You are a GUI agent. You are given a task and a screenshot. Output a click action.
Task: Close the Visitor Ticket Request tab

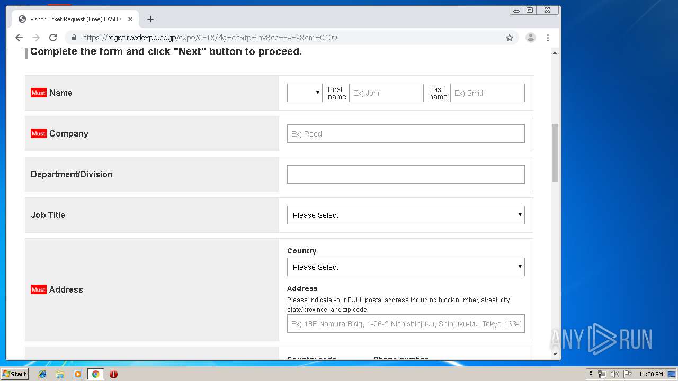[130, 19]
